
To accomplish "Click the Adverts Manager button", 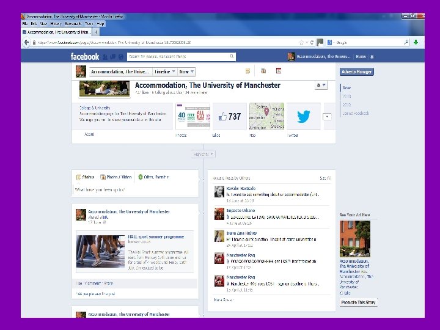I will coord(357,72).
